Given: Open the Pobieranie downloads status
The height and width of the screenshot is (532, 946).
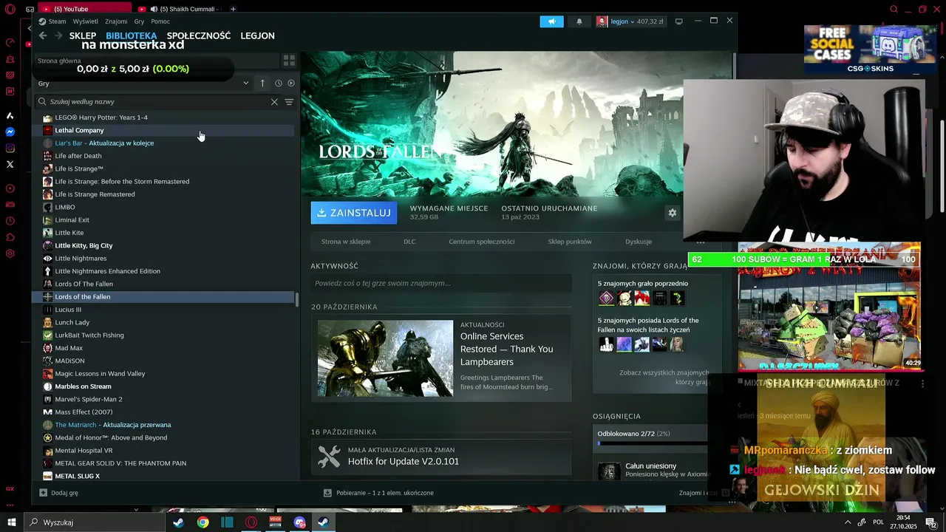Looking at the screenshot, I should (378, 493).
